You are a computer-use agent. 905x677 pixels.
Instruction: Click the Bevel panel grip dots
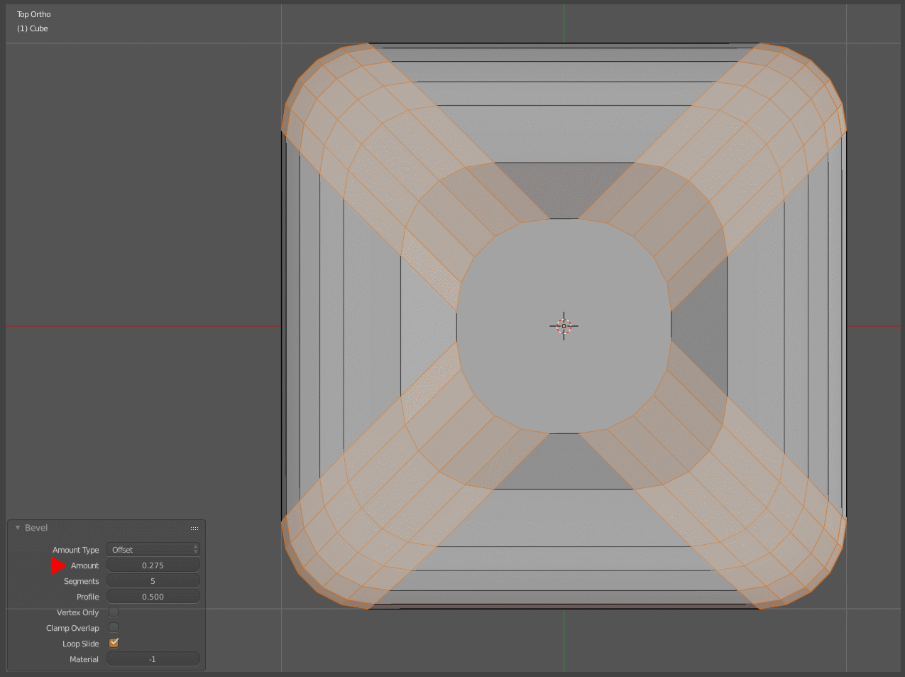[x=194, y=529]
